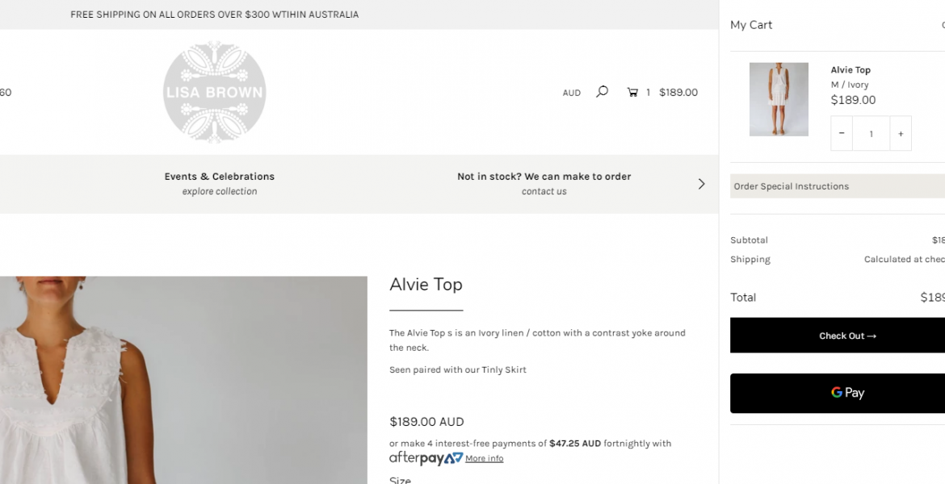The height and width of the screenshot is (484, 945).
Task: Click the quantity field in cart
Action: click(871, 133)
